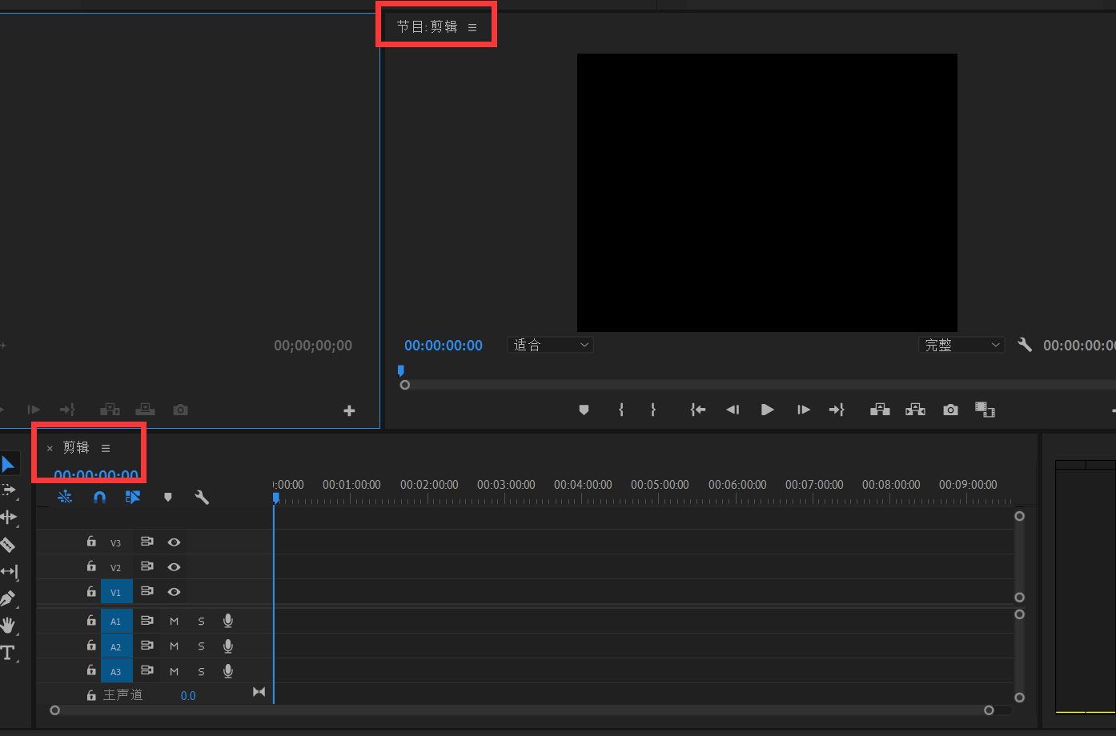Toggle V1 track output eye
The height and width of the screenshot is (736, 1116).
pyautogui.click(x=174, y=592)
